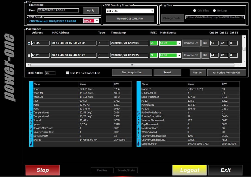The image size is (251, 177).
Task: Switch to the Monitor view
Action: [x=102, y=170]
